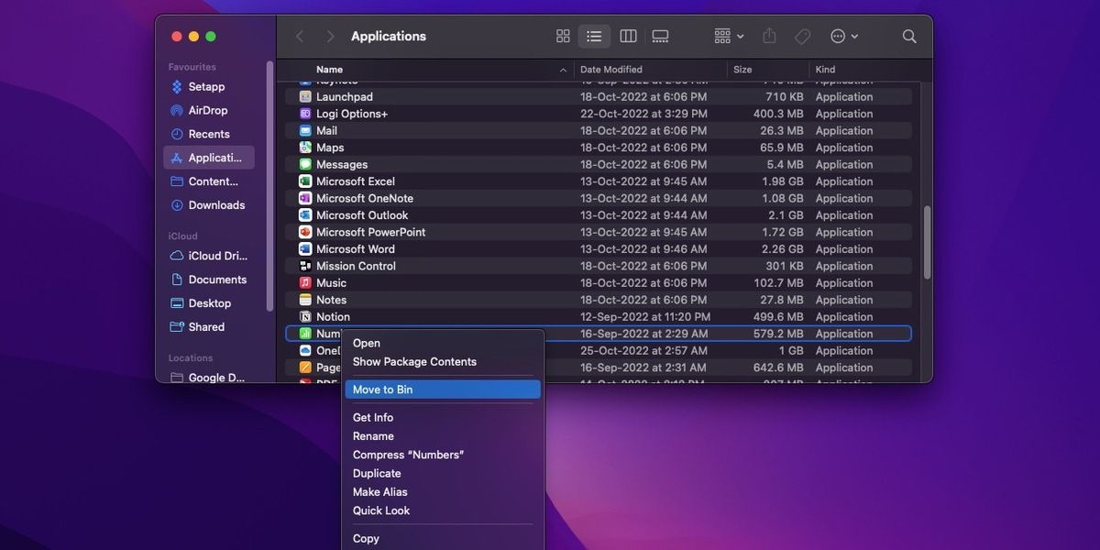The width and height of the screenshot is (1100, 550).
Task: Click the Tags toolbar icon
Action: point(802,37)
